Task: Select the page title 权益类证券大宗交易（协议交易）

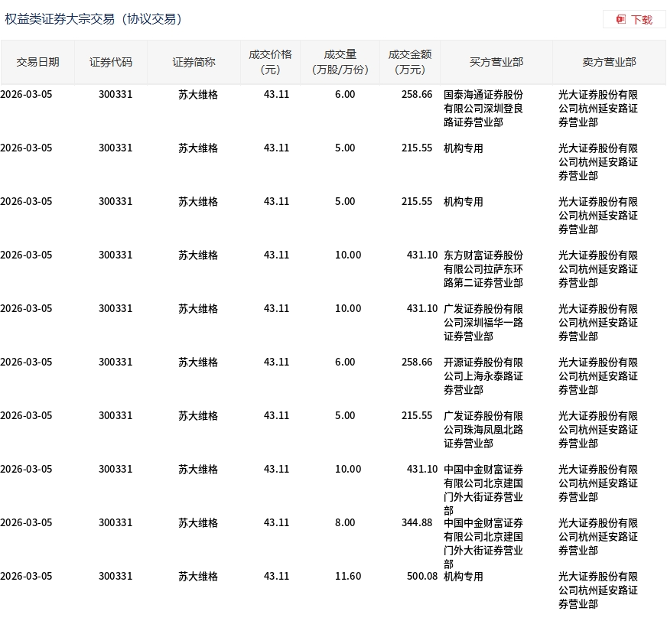Action: pos(93,19)
